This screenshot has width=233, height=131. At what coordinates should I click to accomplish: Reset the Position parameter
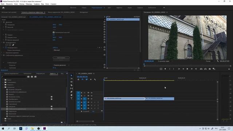point(104,24)
